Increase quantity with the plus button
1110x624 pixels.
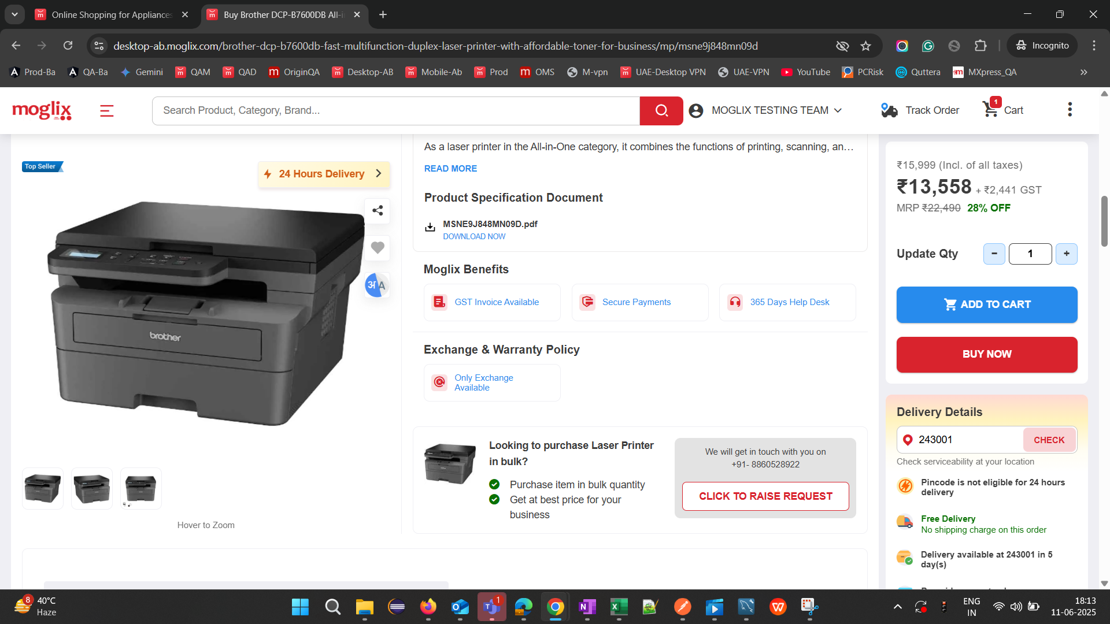click(x=1066, y=254)
